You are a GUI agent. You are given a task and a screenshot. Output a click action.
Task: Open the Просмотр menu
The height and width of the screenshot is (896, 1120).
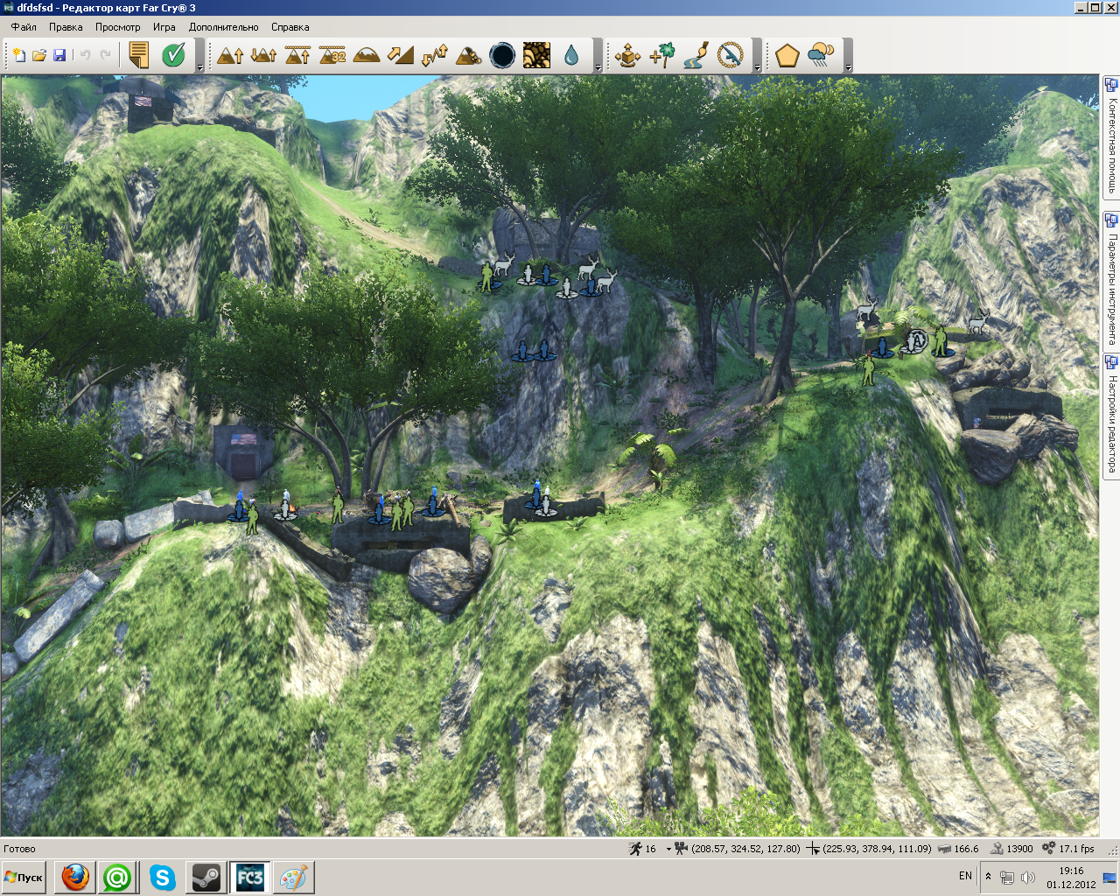tap(117, 27)
